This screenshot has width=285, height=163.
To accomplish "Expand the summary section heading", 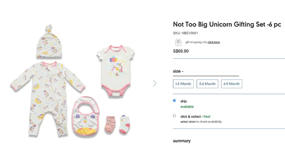I will [182, 141].
